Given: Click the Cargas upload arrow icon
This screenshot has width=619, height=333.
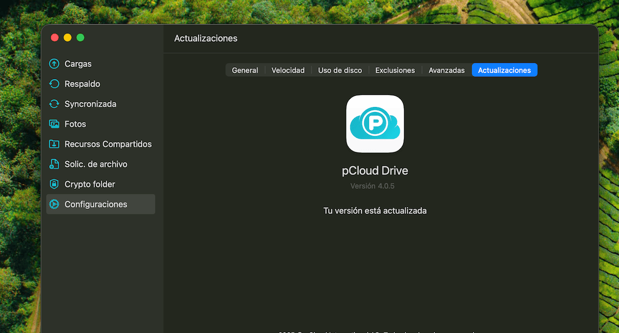Looking at the screenshot, I should 54,64.
